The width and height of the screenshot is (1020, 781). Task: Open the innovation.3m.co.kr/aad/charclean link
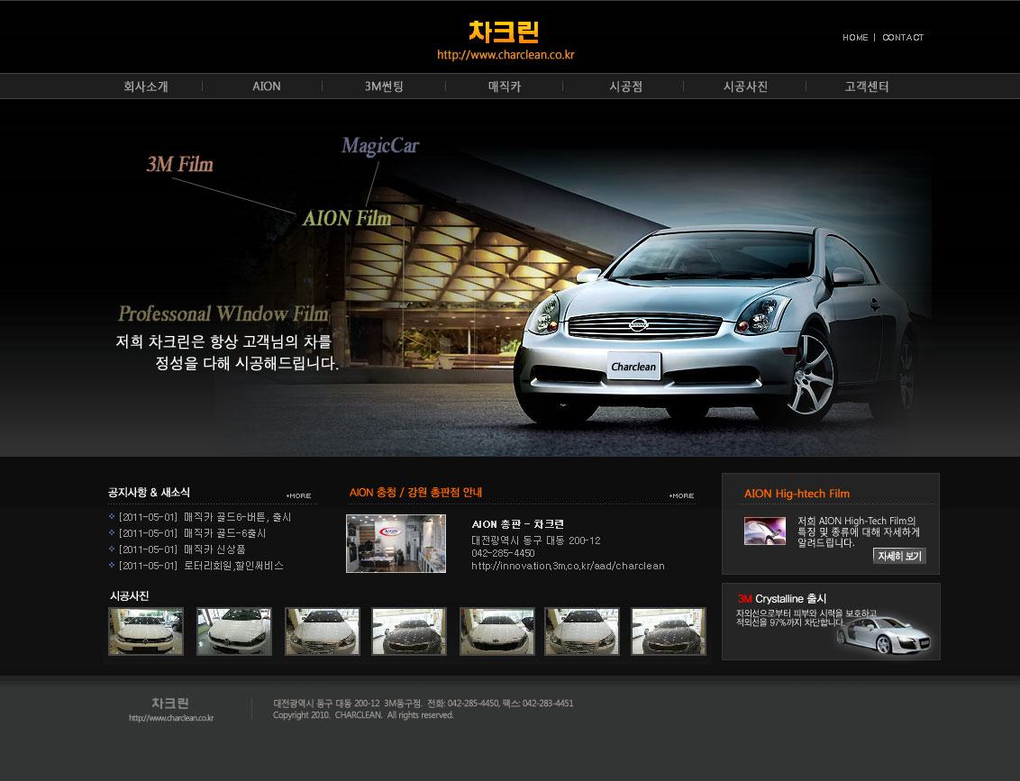click(x=568, y=566)
